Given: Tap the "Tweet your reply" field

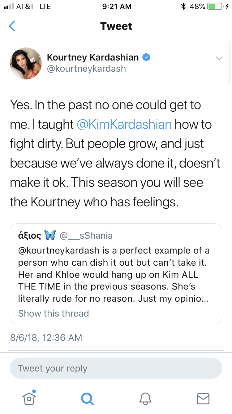Looking at the screenshot, I should (x=116, y=368).
